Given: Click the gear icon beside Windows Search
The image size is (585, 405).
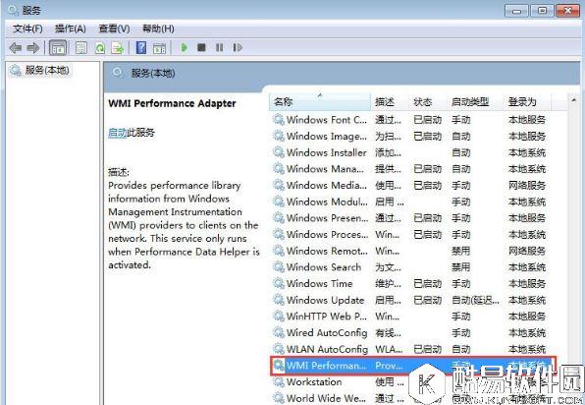Looking at the screenshot, I should [279, 266].
